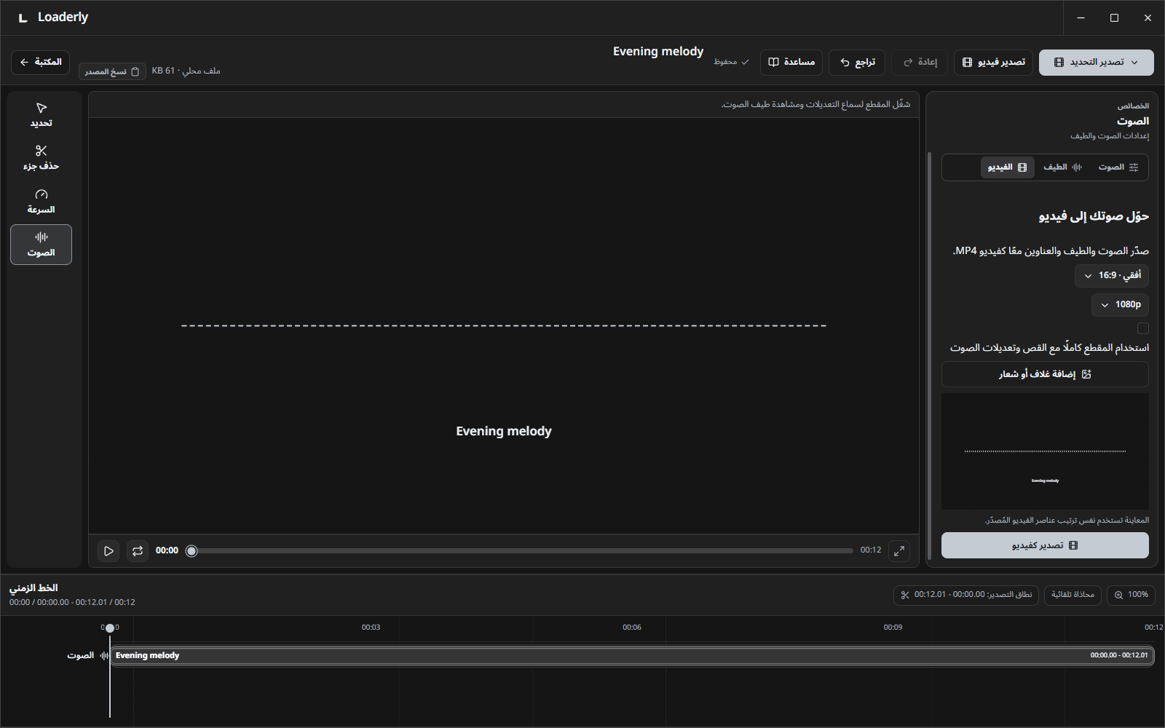The image size is (1165, 728).
Task: Activate the الصوت audio tool in sidebar
Action: pos(41,245)
